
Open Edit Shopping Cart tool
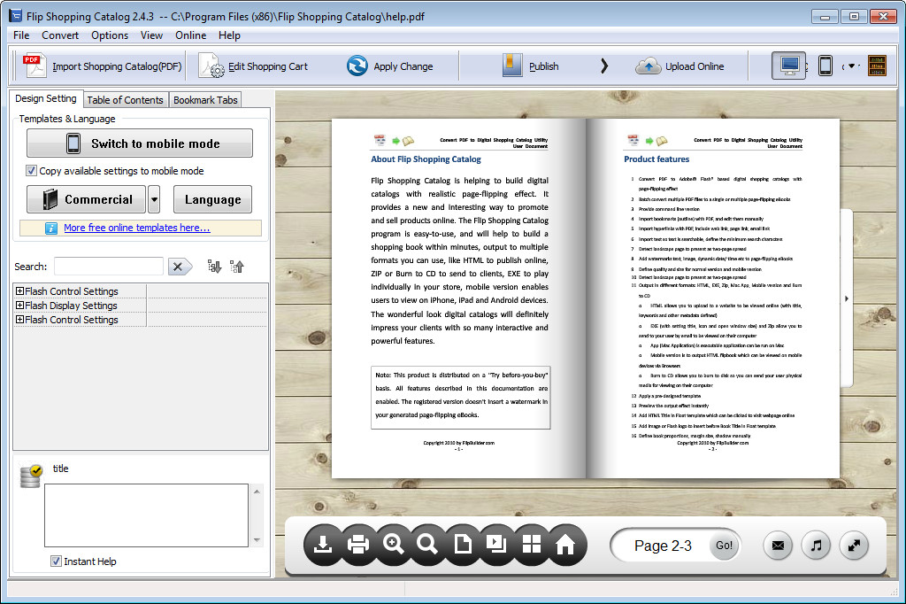[253, 66]
